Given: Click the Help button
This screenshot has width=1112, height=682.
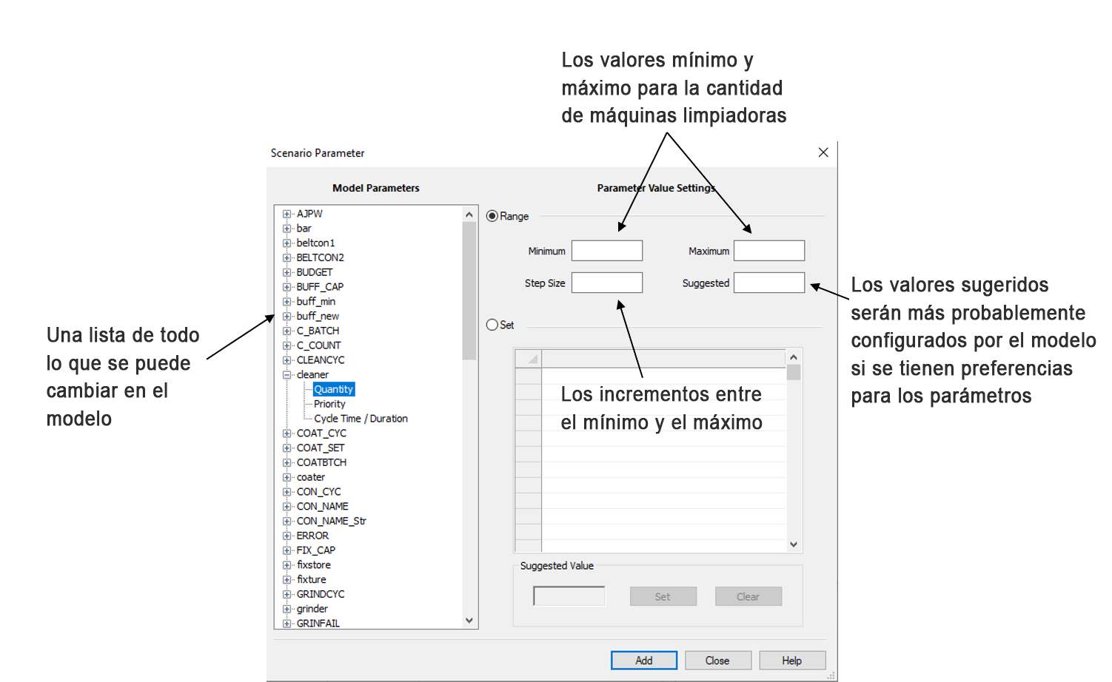Looking at the screenshot, I should click(791, 661).
